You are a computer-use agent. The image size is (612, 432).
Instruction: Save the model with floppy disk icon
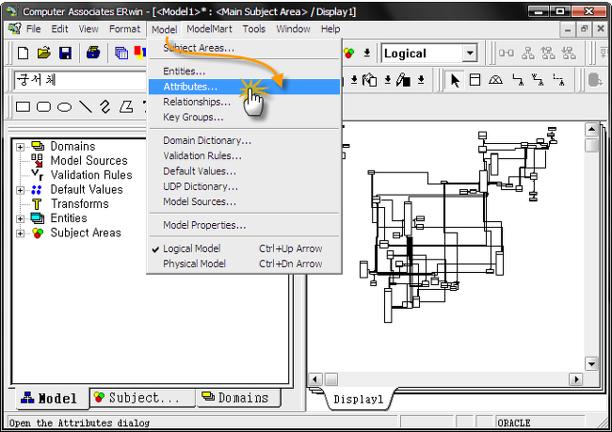pos(65,53)
